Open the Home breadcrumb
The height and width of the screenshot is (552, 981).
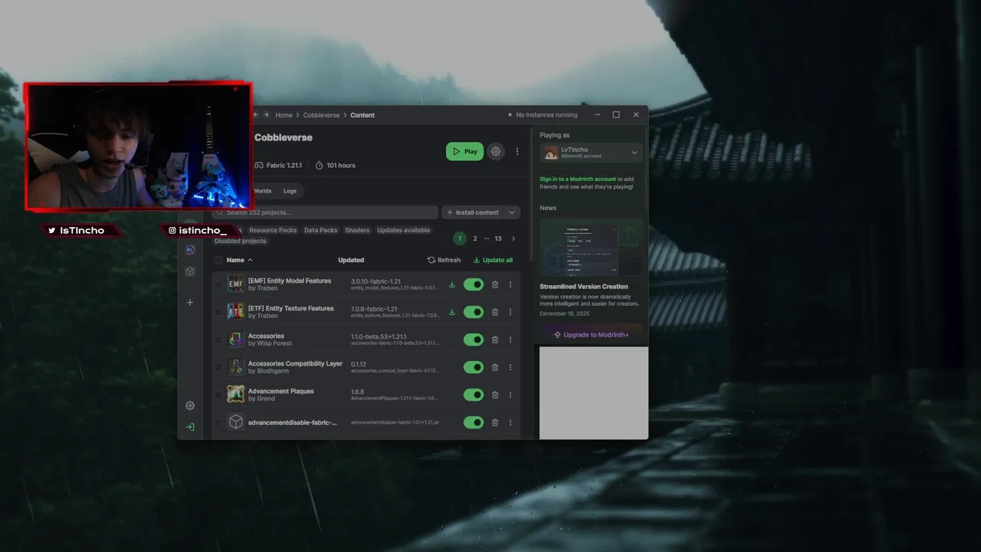click(x=284, y=115)
